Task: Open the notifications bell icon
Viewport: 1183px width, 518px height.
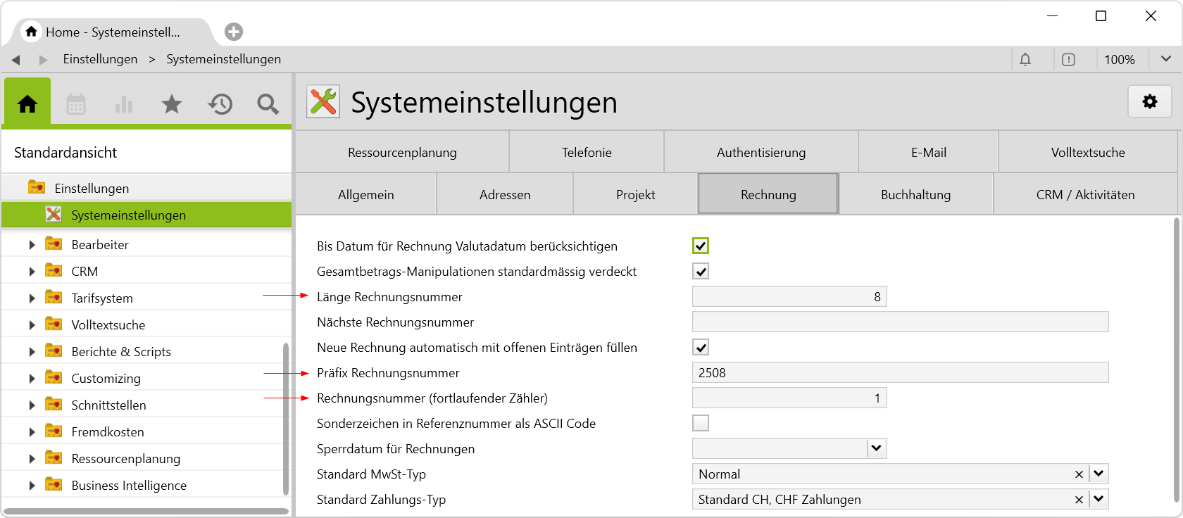Action: (1025, 60)
